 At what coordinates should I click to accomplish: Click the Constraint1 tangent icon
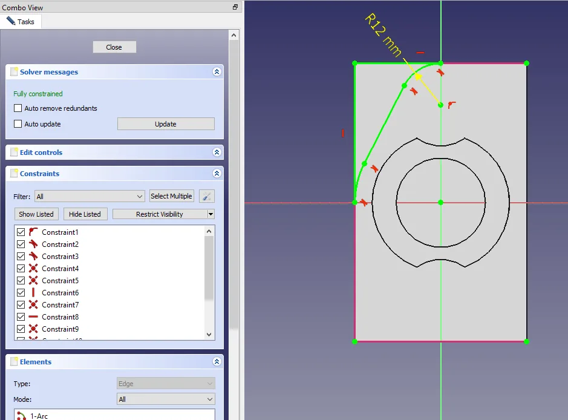click(33, 232)
